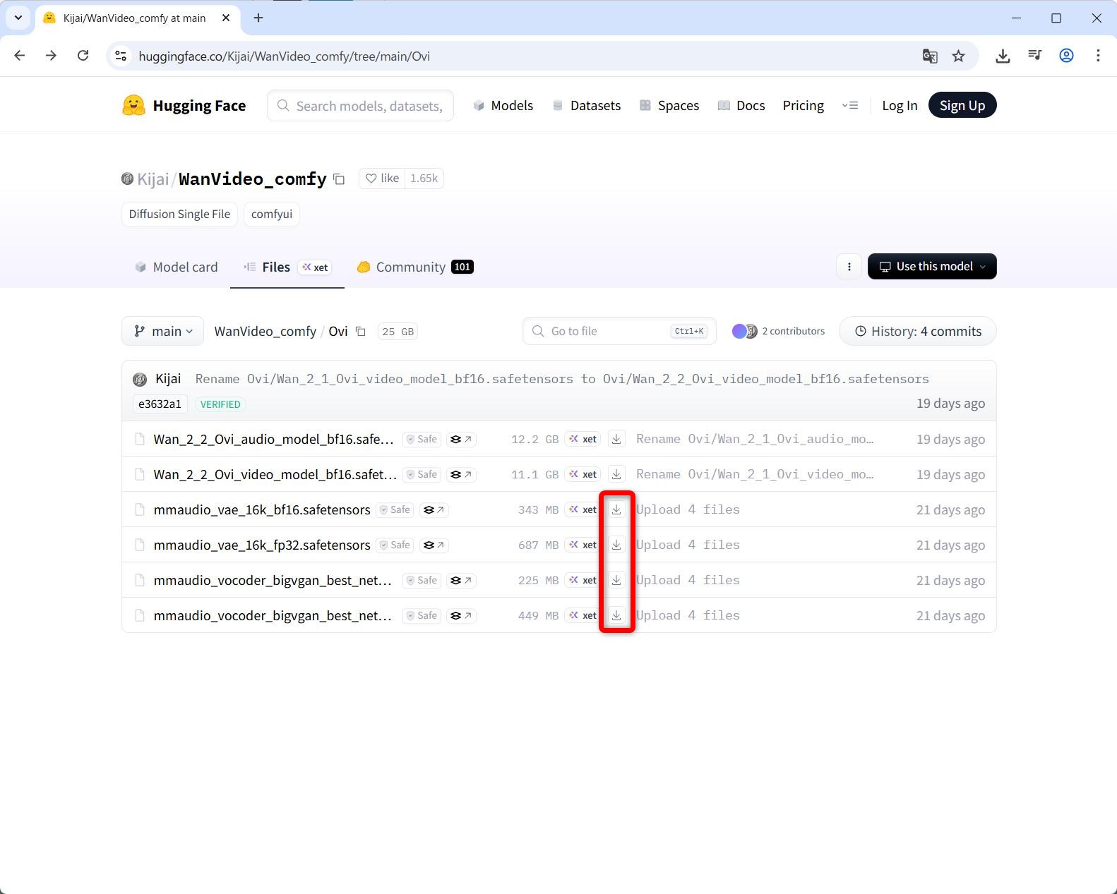1117x894 pixels.
Task: Click the Sign Up button
Action: click(x=962, y=106)
